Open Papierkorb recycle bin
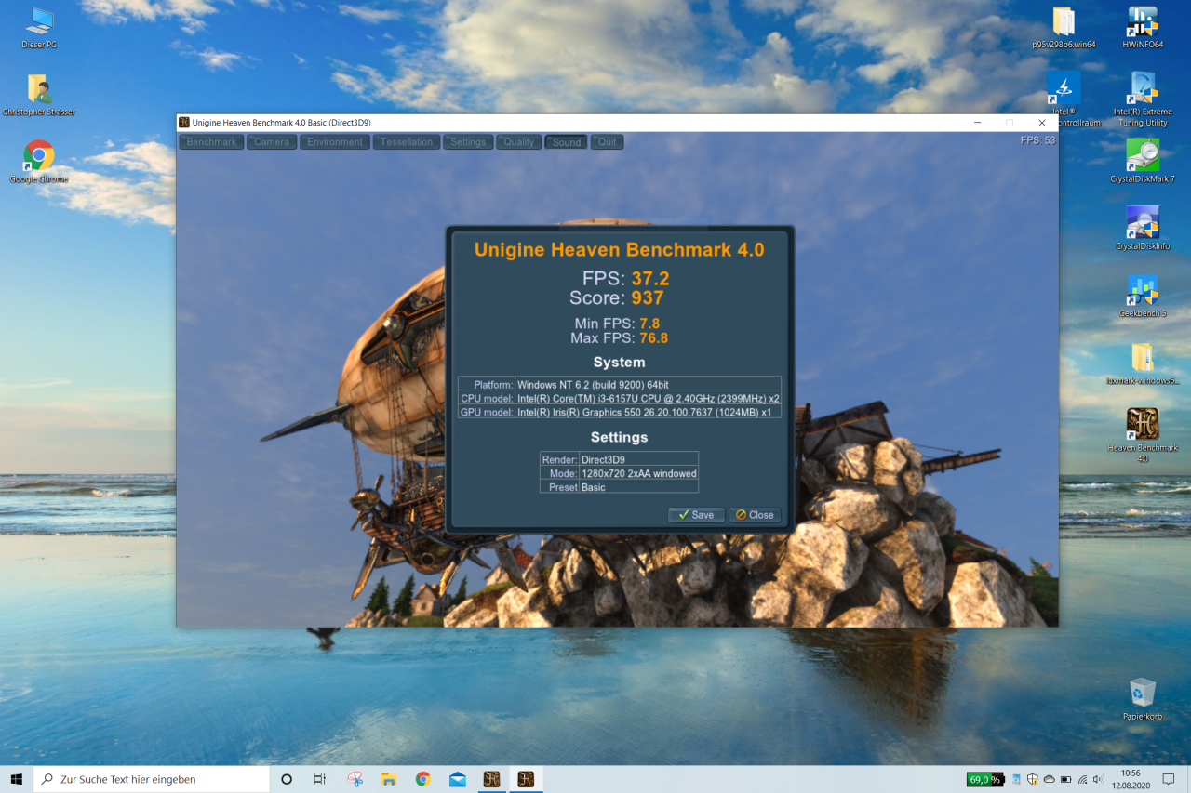Screen dimensions: 1191x793 (x=1143, y=699)
